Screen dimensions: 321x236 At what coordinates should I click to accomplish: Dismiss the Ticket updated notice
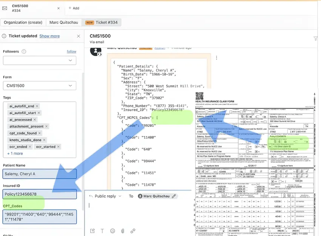pos(79,36)
